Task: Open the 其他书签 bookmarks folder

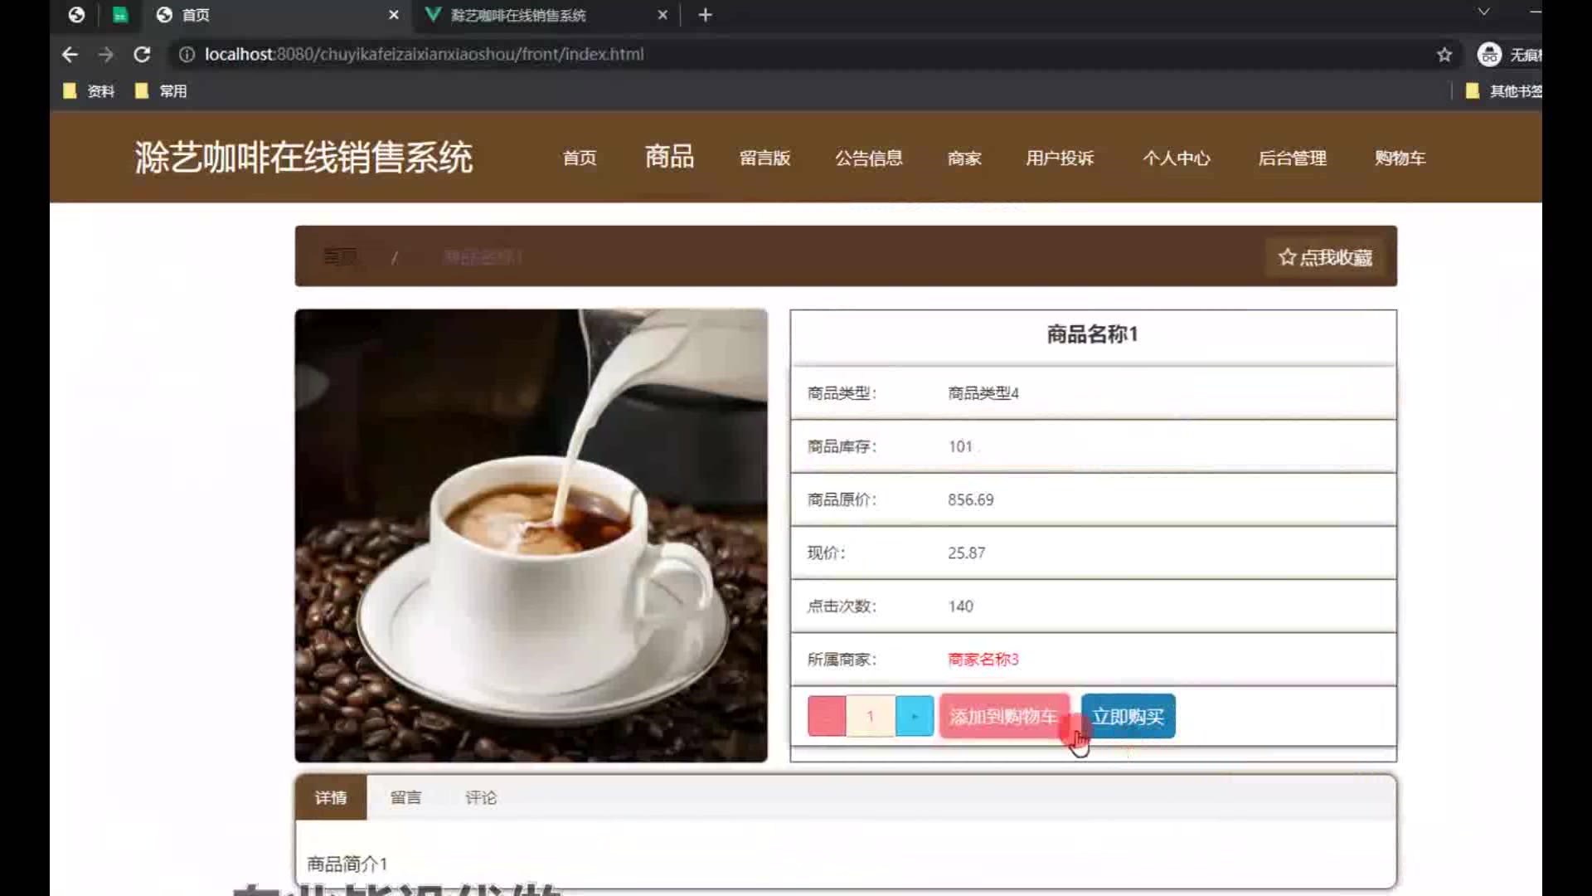Action: tap(1503, 91)
